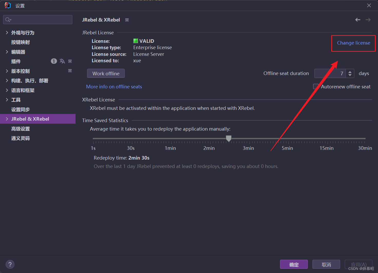
Task: Click the search magnifier icon in settings
Action: pos(8,20)
